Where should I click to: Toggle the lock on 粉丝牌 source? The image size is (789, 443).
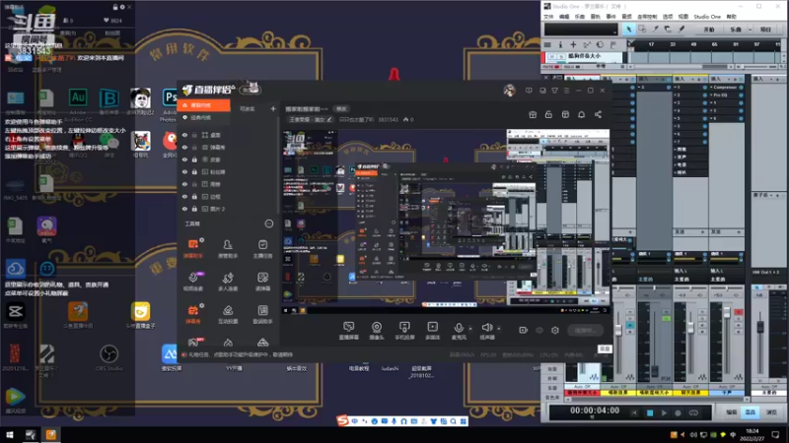click(194, 171)
